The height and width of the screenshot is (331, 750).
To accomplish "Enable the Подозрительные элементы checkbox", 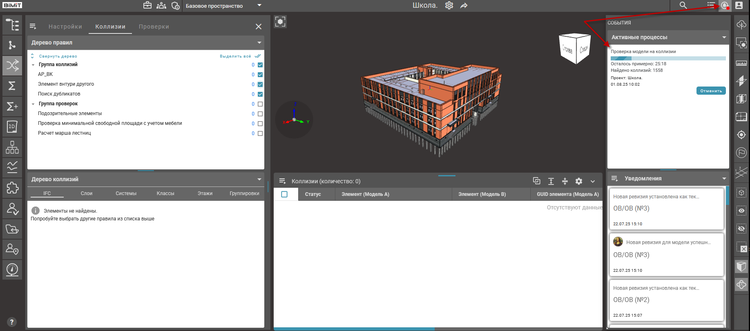I will 260,114.
